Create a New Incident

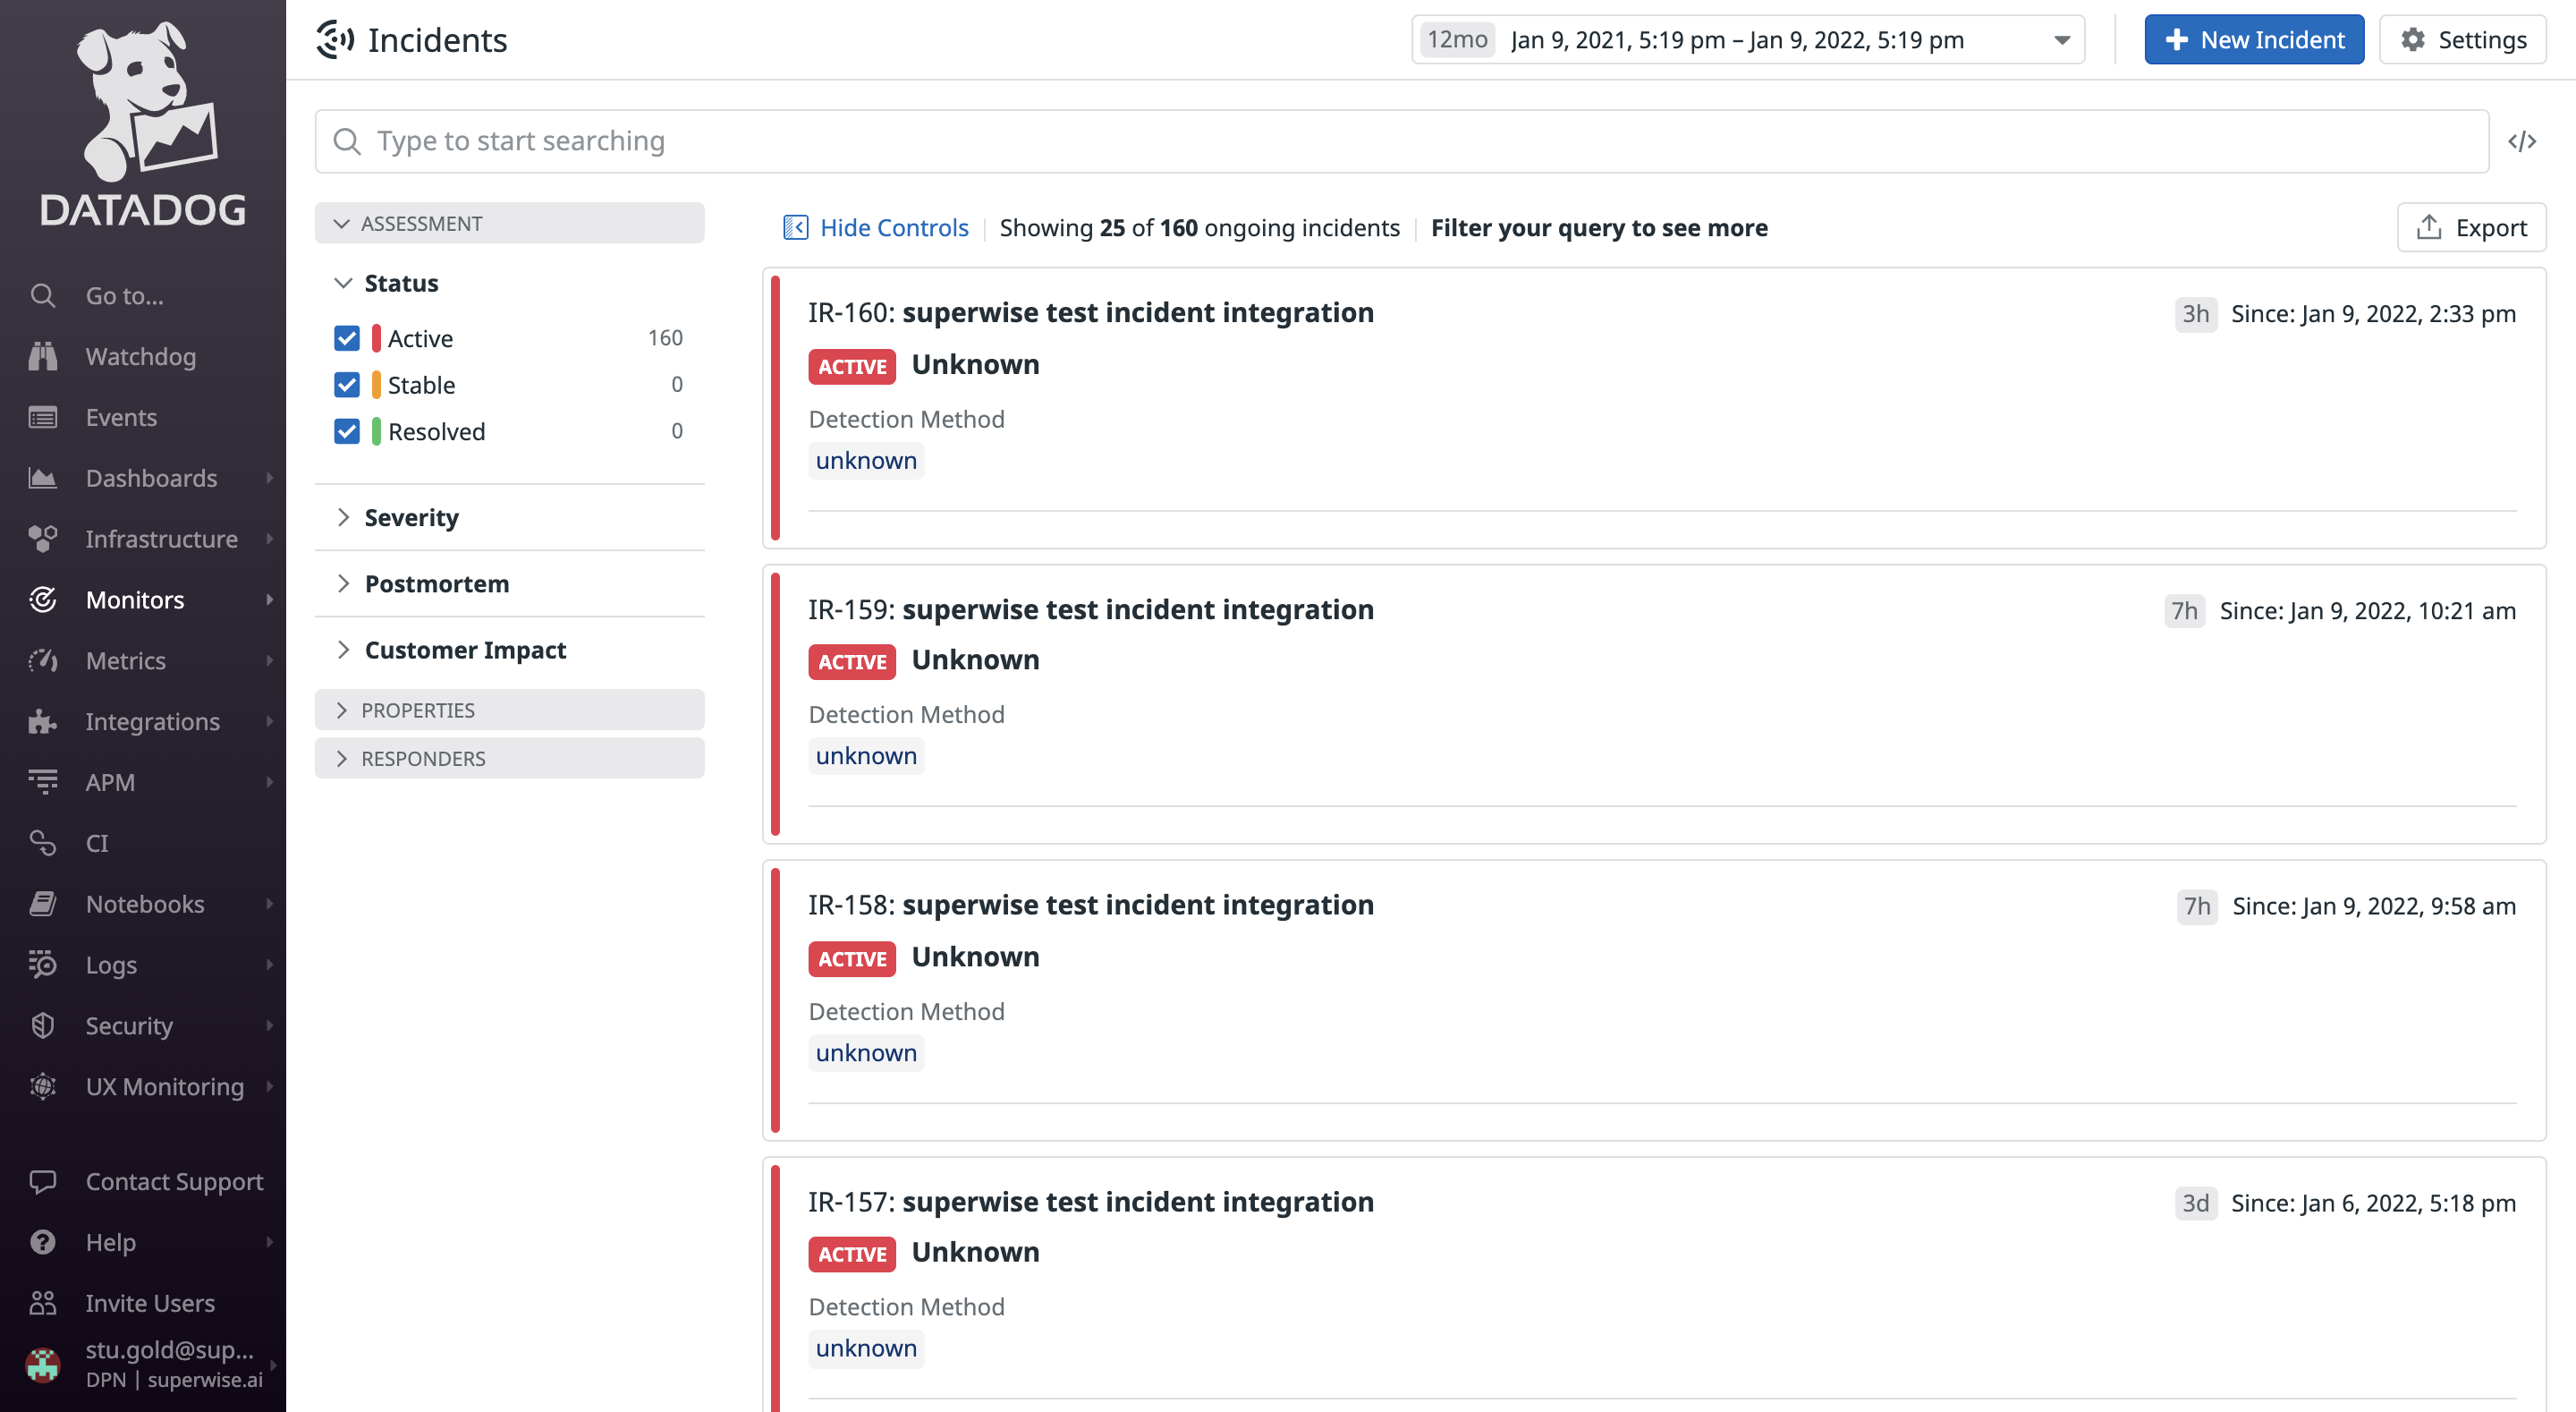2253,40
